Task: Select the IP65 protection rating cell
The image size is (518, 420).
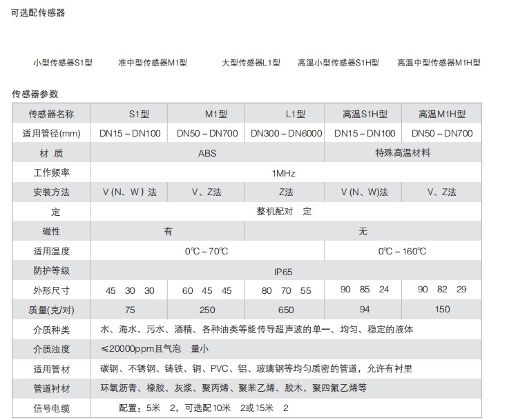Action: coord(285,271)
